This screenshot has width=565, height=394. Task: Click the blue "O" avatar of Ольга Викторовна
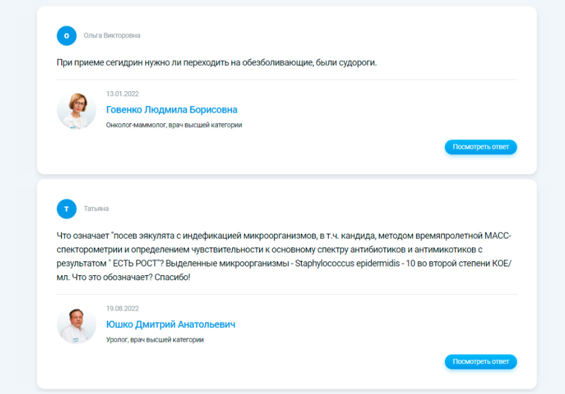[66, 36]
